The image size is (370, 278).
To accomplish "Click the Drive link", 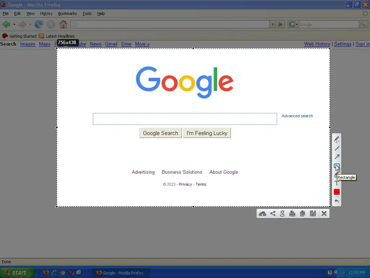I will pyautogui.click(x=126, y=44).
